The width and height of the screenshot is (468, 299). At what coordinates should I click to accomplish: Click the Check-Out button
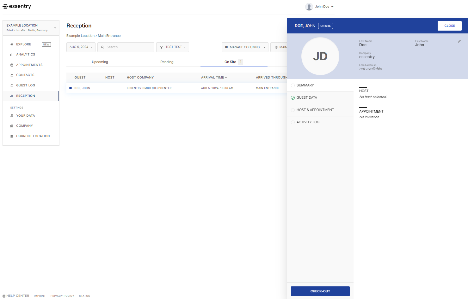pos(320,291)
